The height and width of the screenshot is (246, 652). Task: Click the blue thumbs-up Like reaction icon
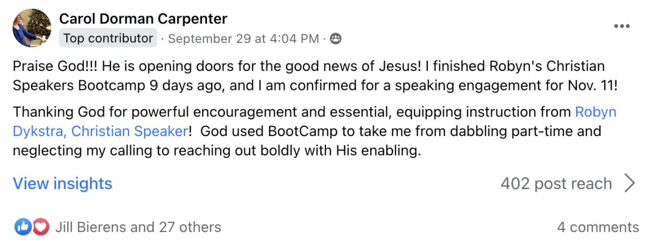(x=23, y=227)
